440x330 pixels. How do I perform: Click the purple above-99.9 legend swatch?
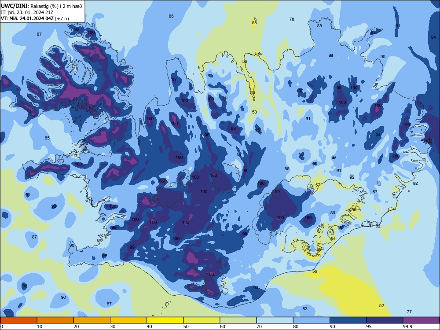(x=421, y=320)
